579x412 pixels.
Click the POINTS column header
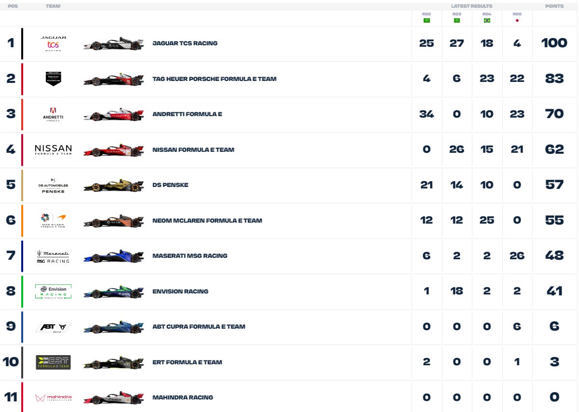pos(554,6)
